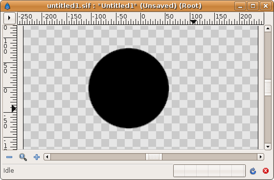Click the horizontal ruler at the 100 mark
274x180 pixels.
point(193,19)
